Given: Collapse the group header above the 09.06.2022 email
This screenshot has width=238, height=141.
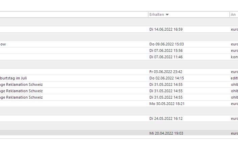Looking at the screenshot, I should coord(68,37).
